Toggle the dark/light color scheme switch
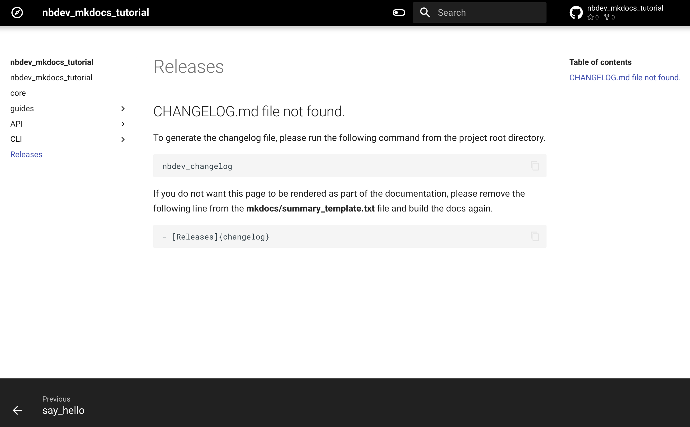Viewport: 690px width, 427px height. (x=399, y=13)
